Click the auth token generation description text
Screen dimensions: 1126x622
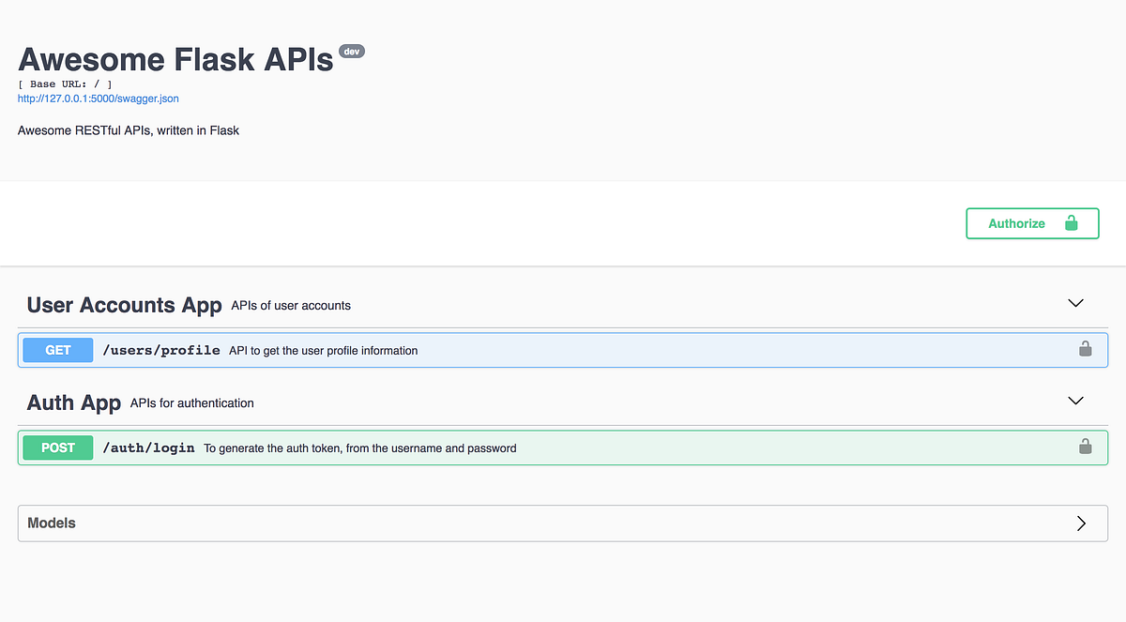click(359, 448)
